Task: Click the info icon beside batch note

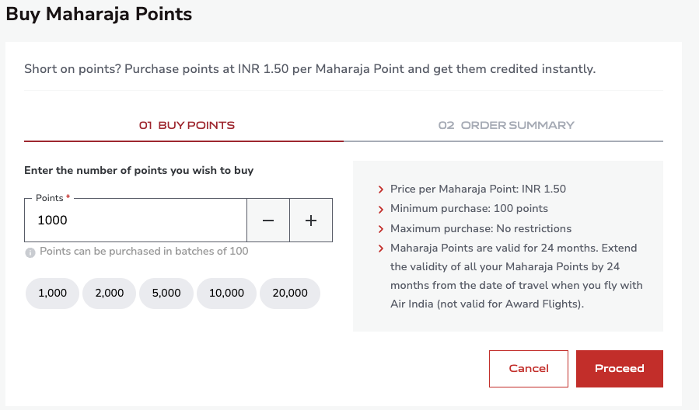Action: click(30, 252)
